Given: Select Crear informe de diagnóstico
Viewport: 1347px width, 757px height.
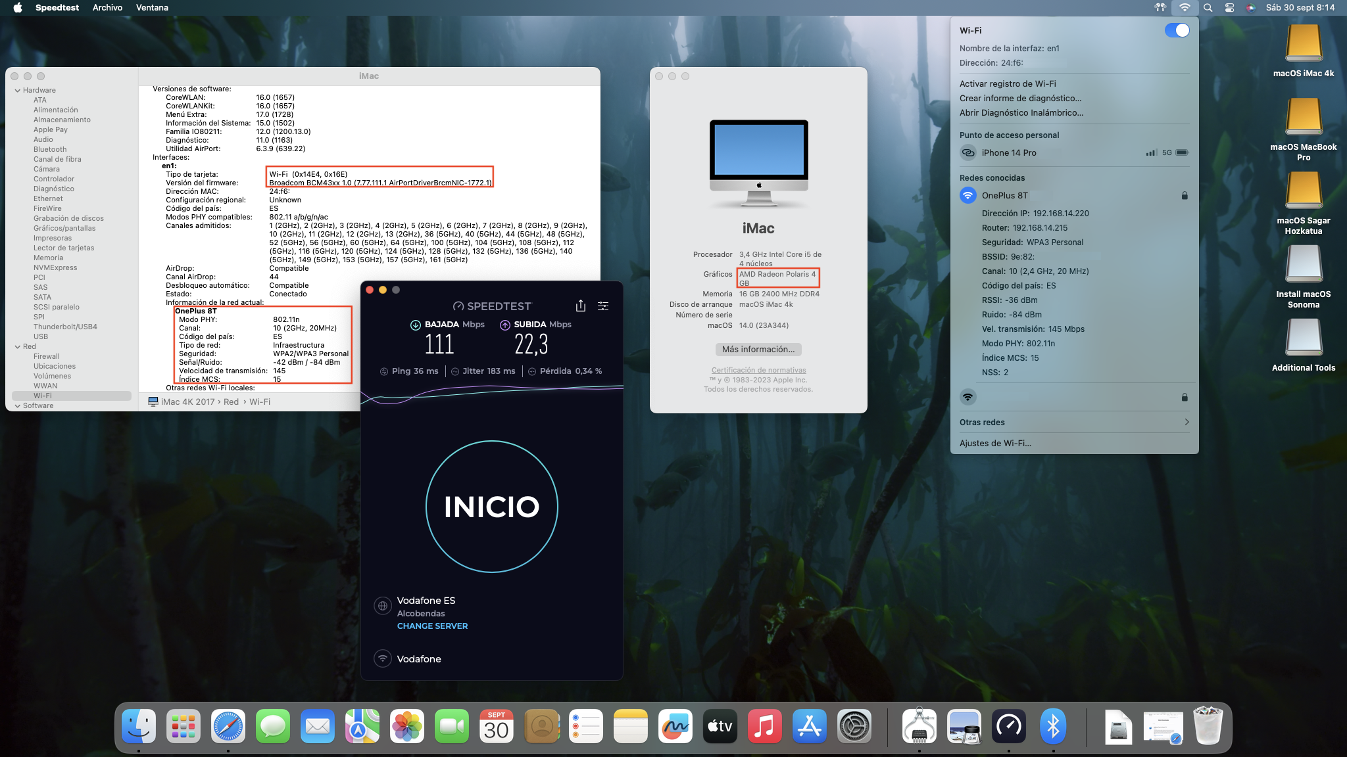Looking at the screenshot, I should click(1020, 98).
